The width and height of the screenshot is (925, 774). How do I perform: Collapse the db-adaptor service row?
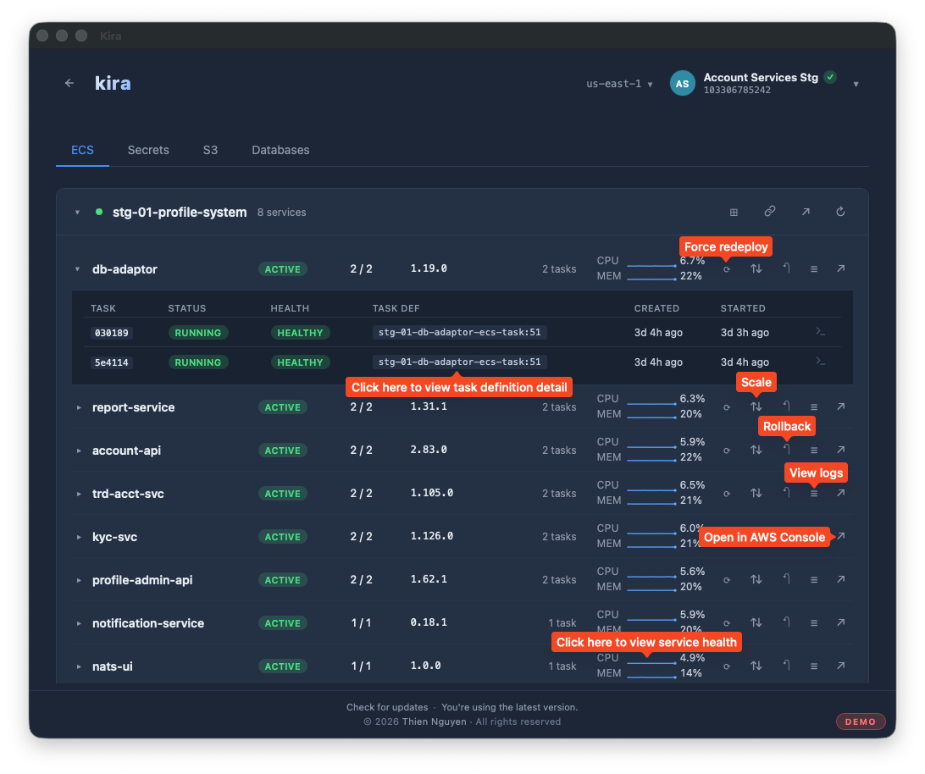pos(77,269)
